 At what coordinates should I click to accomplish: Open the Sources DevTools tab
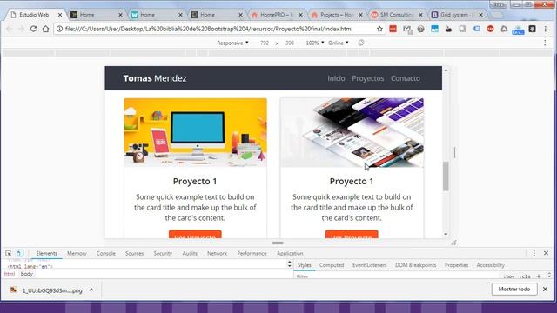point(134,253)
